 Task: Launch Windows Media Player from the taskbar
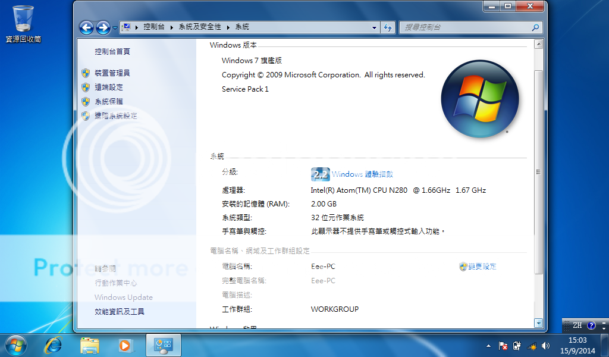pos(125,345)
